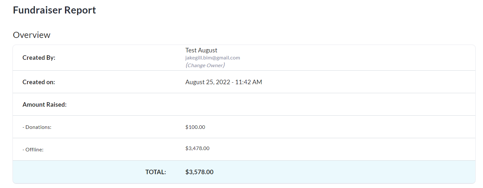Click the Created By label
Image resolution: width=483 pixels, height=188 pixels.
(x=39, y=58)
